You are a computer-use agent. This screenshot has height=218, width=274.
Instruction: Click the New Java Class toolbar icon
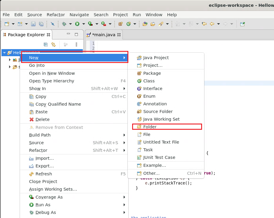[129, 24]
